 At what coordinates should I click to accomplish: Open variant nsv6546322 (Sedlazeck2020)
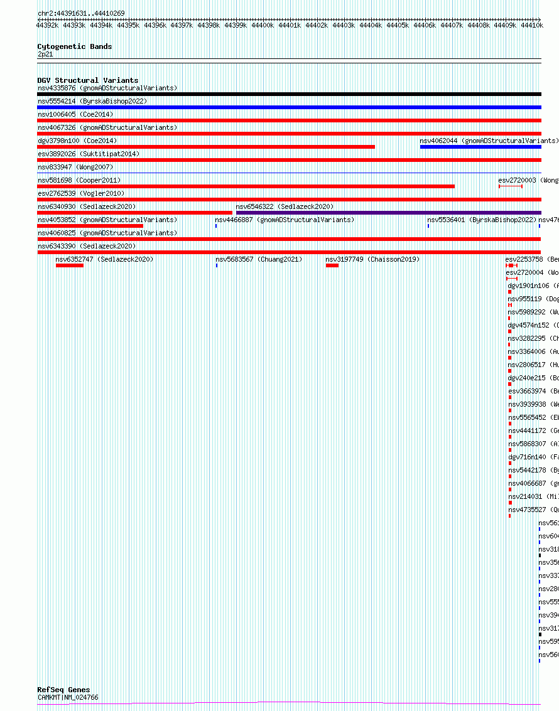click(285, 206)
